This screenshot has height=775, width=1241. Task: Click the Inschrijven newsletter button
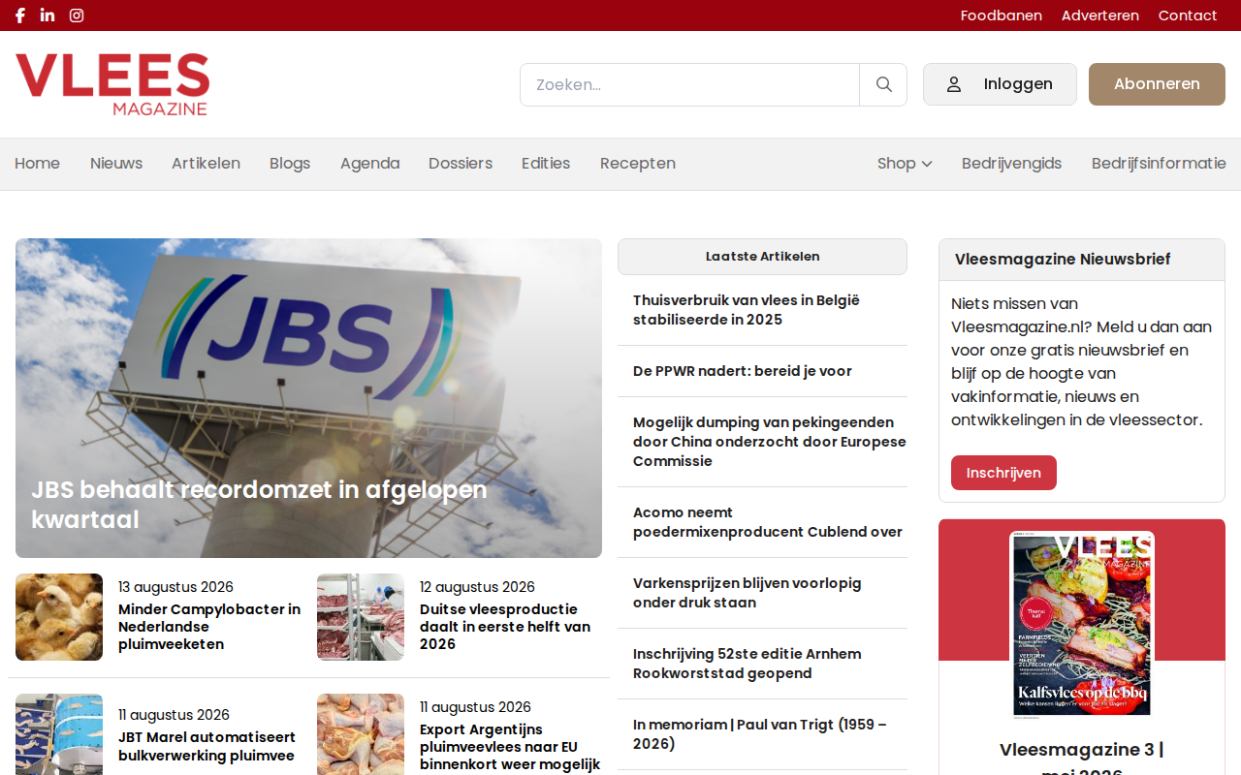tap(1003, 473)
